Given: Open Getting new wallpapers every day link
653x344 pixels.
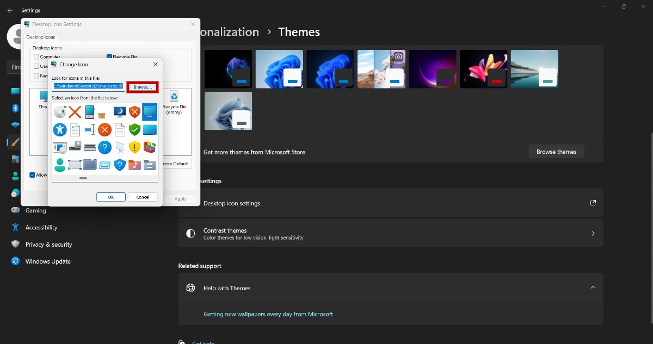Looking at the screenshot, I should [268, 314].
